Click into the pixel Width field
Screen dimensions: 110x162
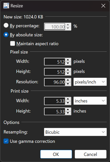click(x=55, y=62)
